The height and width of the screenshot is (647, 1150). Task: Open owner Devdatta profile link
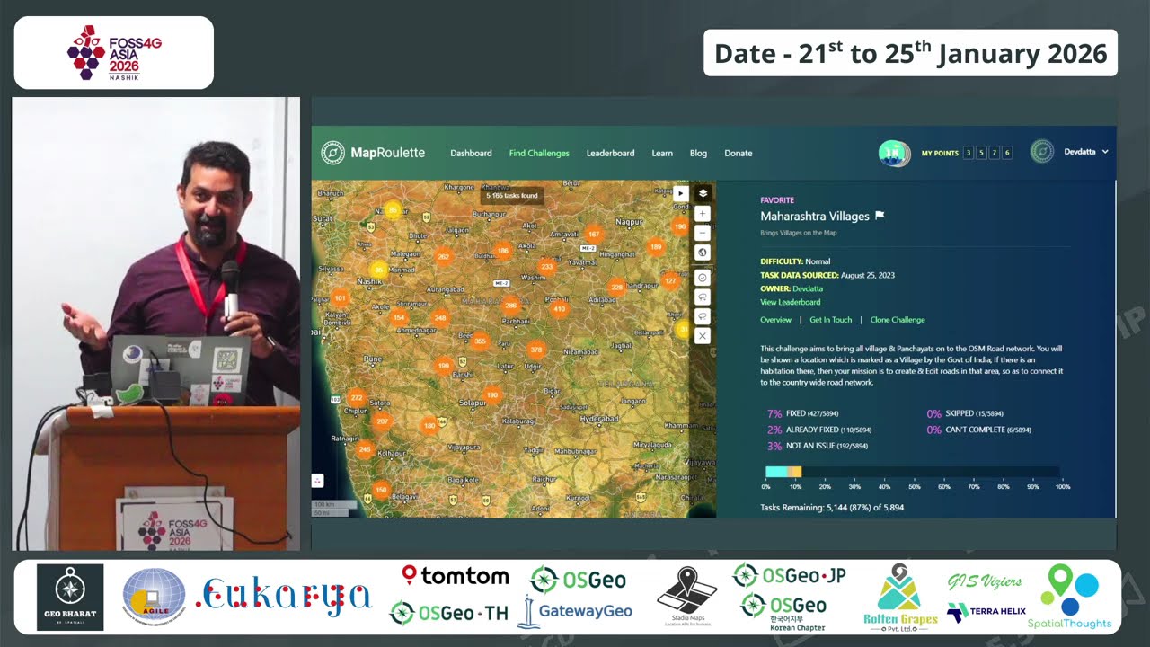click(x=808, y=288)
